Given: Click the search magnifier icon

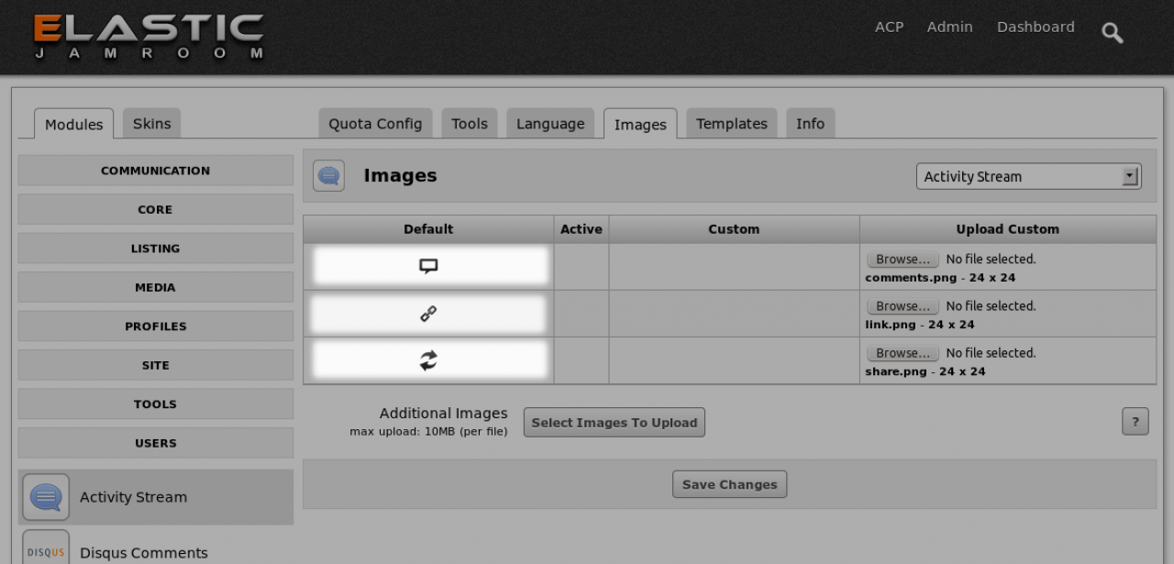Looking at the screenshot, I should click(1112, 34).
